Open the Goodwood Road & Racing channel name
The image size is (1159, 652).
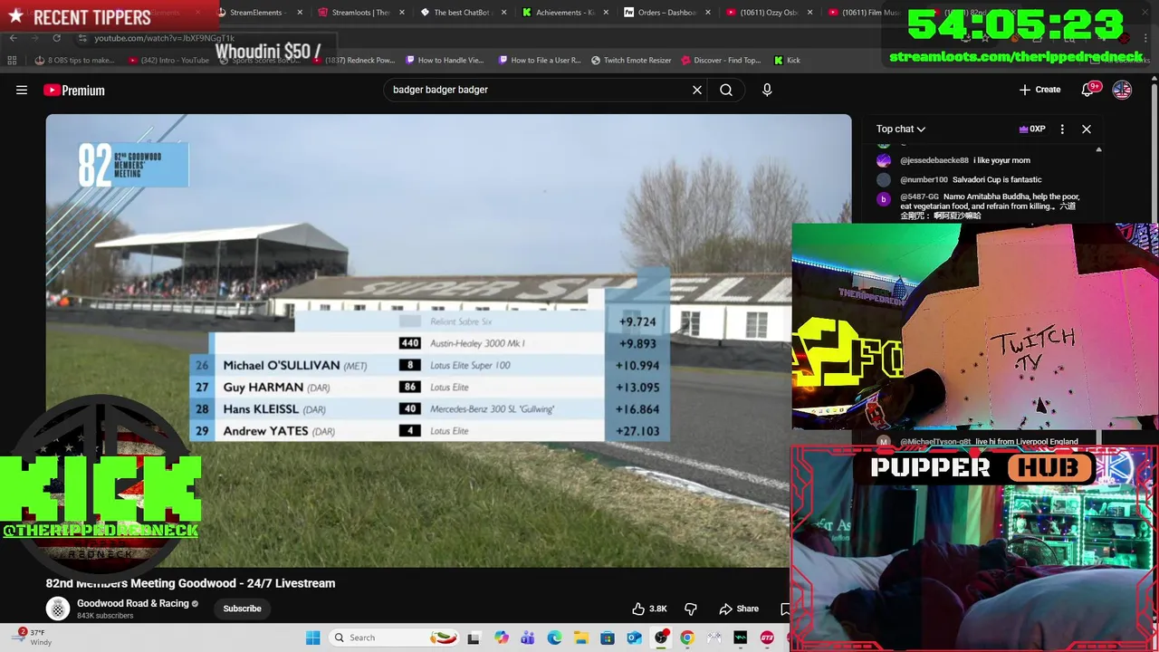[133, 603]
